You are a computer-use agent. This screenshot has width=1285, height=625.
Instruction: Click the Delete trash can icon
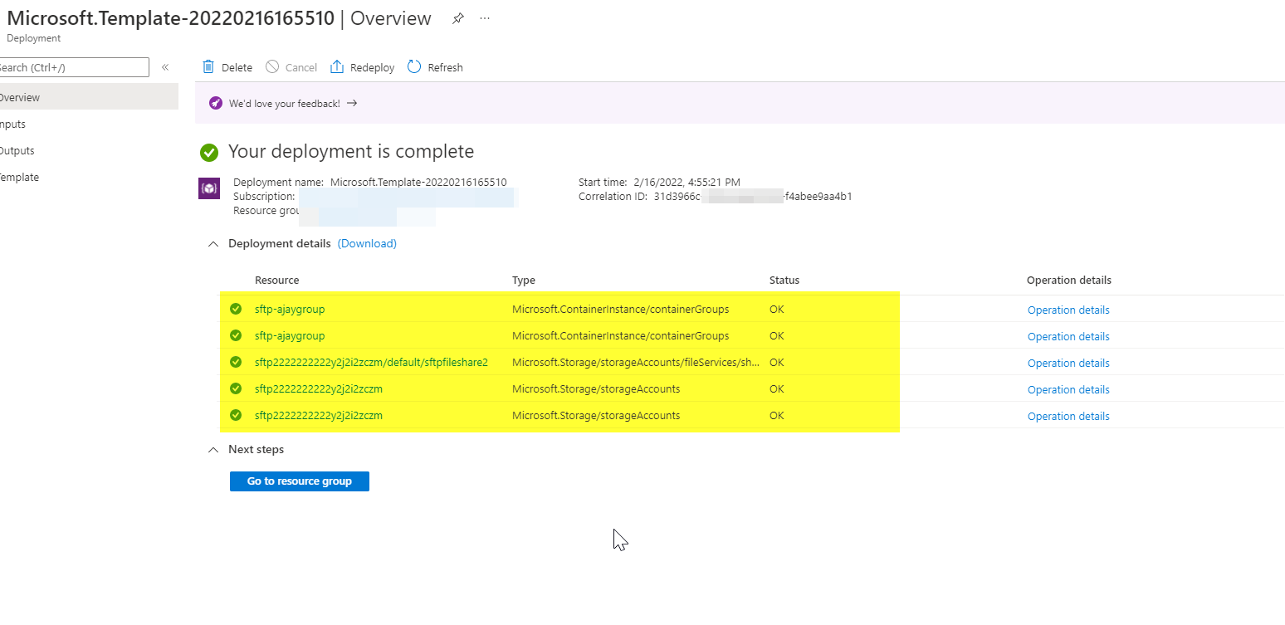(x=208, y=67)
